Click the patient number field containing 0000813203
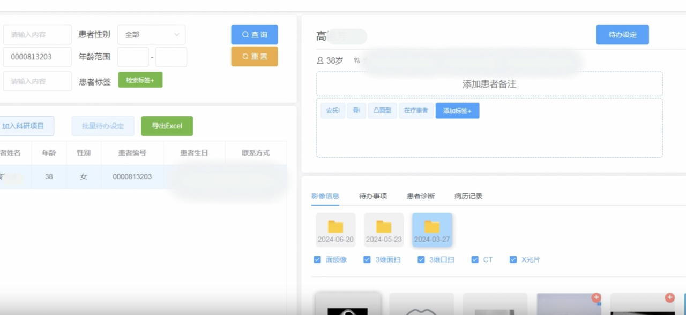This screenshot has height=315, width=686. pyautogui.click(x=37, y=57)
